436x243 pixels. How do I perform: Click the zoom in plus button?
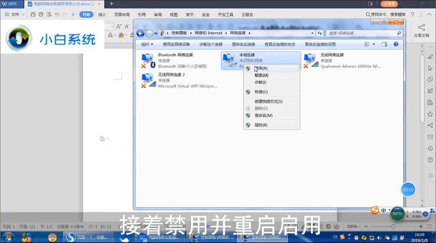pos(421,226)
